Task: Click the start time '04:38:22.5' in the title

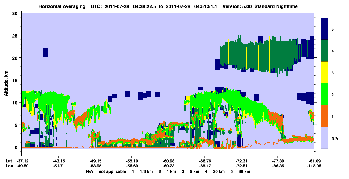Action: 141,6
